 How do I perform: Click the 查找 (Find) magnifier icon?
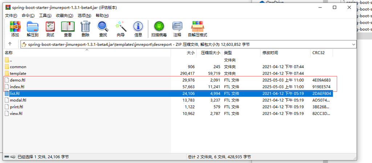103,26
